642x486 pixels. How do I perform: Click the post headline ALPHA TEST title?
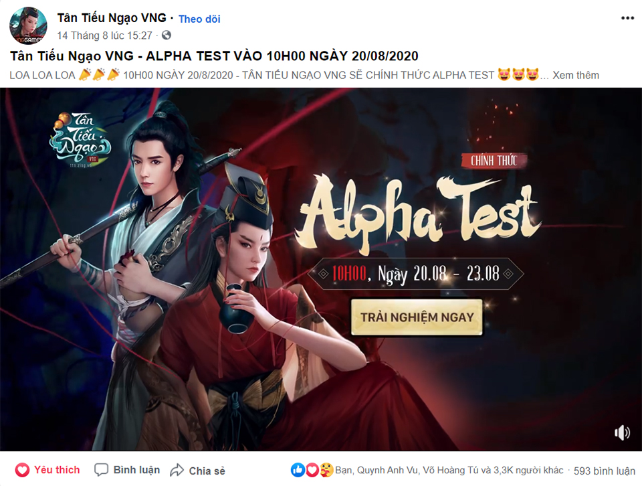pyautogui.click(x=214, y=56)
